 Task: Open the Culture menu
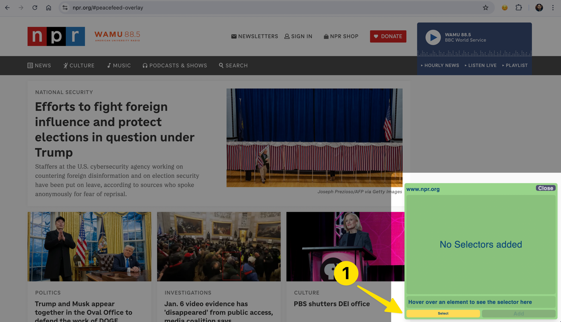pyautogui.click(x=79, y=66)
